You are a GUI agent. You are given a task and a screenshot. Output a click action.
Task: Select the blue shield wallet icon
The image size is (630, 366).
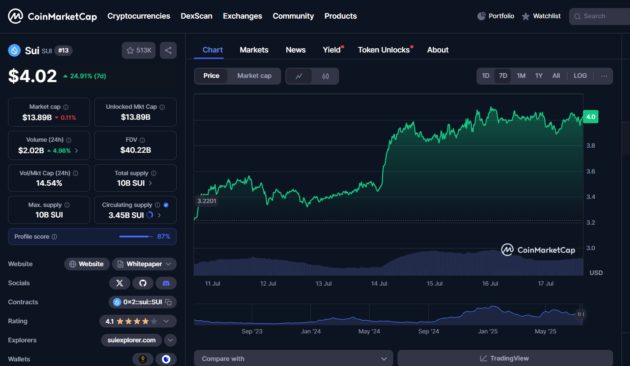(x=166, y=359)
